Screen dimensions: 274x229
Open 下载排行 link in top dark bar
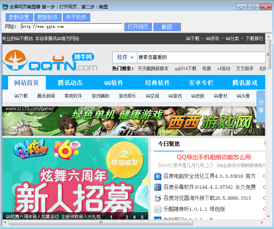pyautogui.click(x=254, y=38)
